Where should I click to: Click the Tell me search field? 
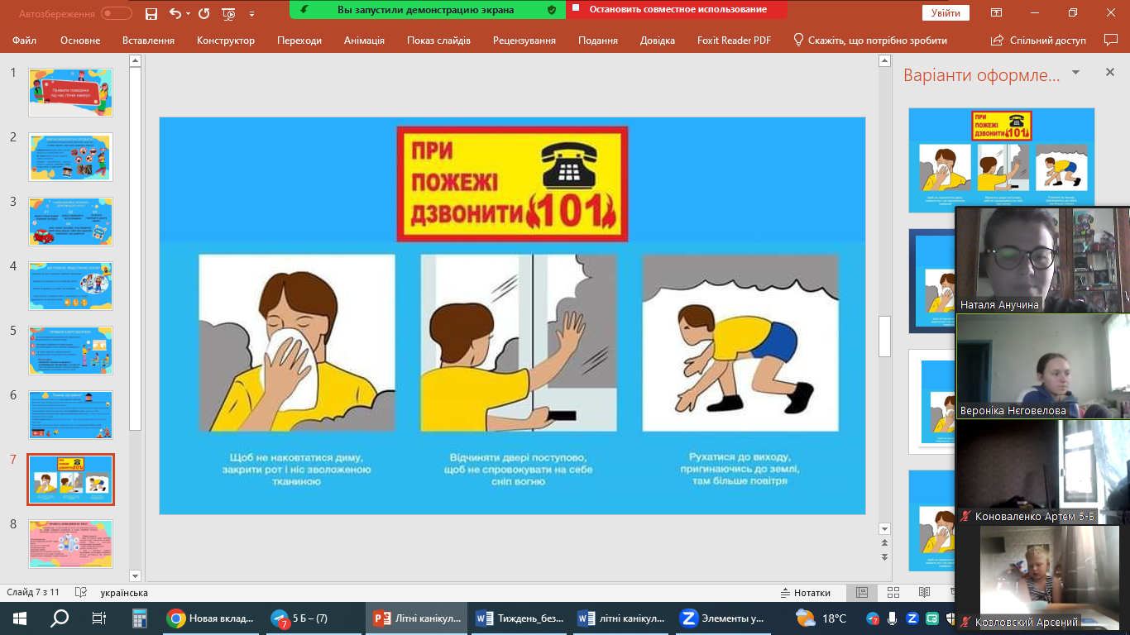[870, 40]
